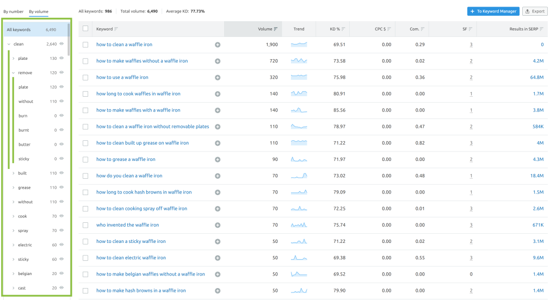
Task: Click trend sparkline for 'how to grease a waffle iron'
Action: [299, 159]
